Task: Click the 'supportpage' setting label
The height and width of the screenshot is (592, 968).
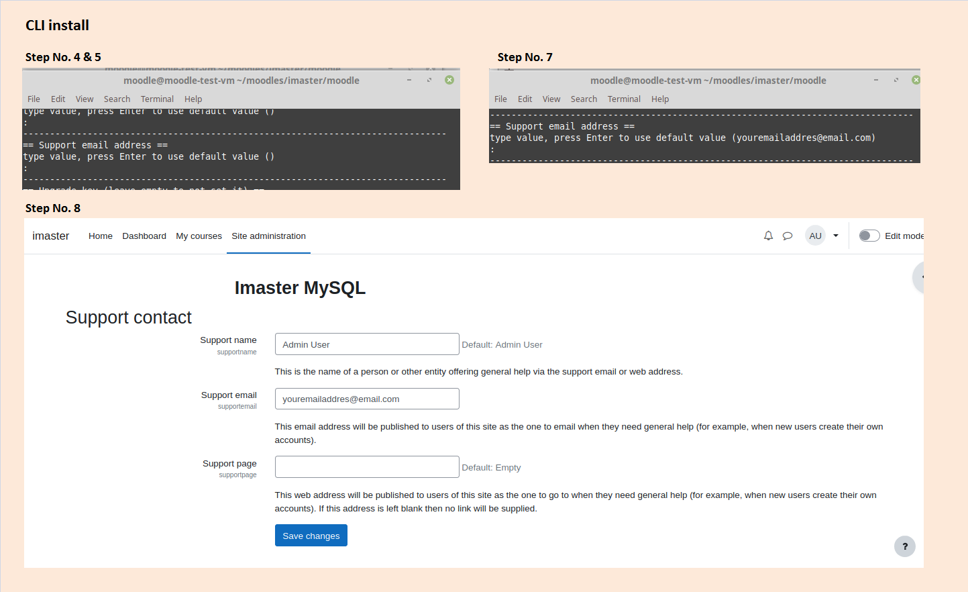Action: [x=237, y=475]
